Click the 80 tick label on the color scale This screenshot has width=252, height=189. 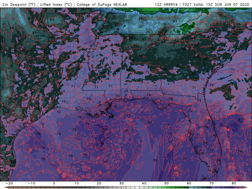click(234, 183)
